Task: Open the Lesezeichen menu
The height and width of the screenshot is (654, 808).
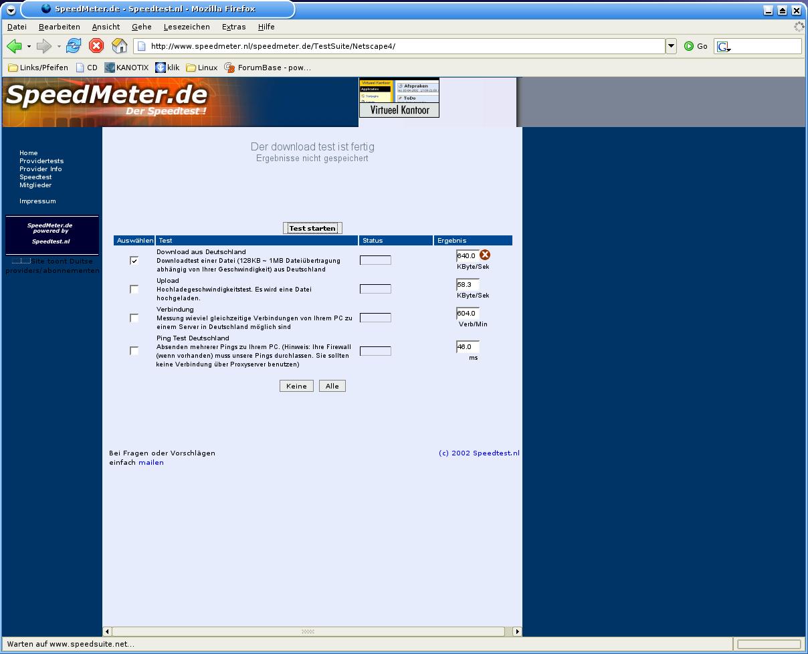Action: (187, 27)
